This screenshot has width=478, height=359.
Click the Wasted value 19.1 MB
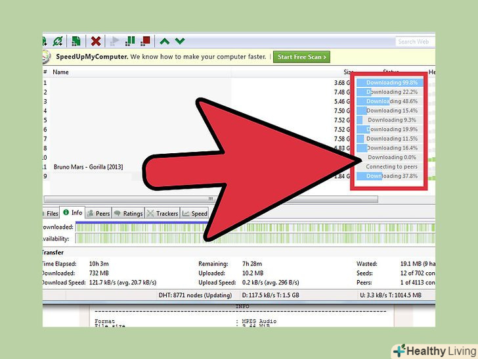click(418, 264)
